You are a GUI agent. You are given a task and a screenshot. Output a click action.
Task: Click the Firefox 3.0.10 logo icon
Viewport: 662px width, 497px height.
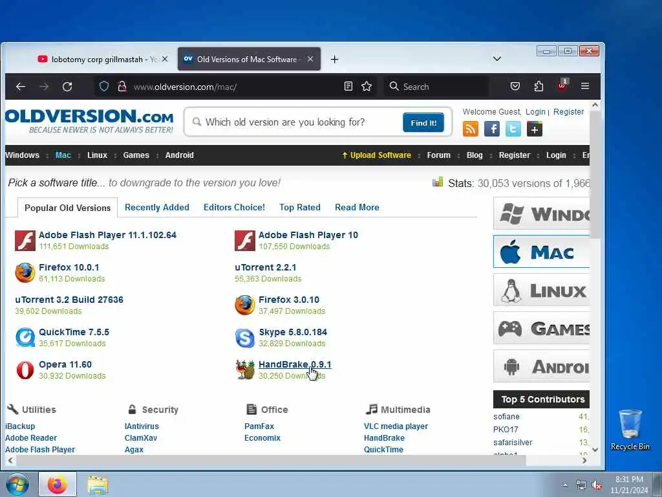click(245, 305)
